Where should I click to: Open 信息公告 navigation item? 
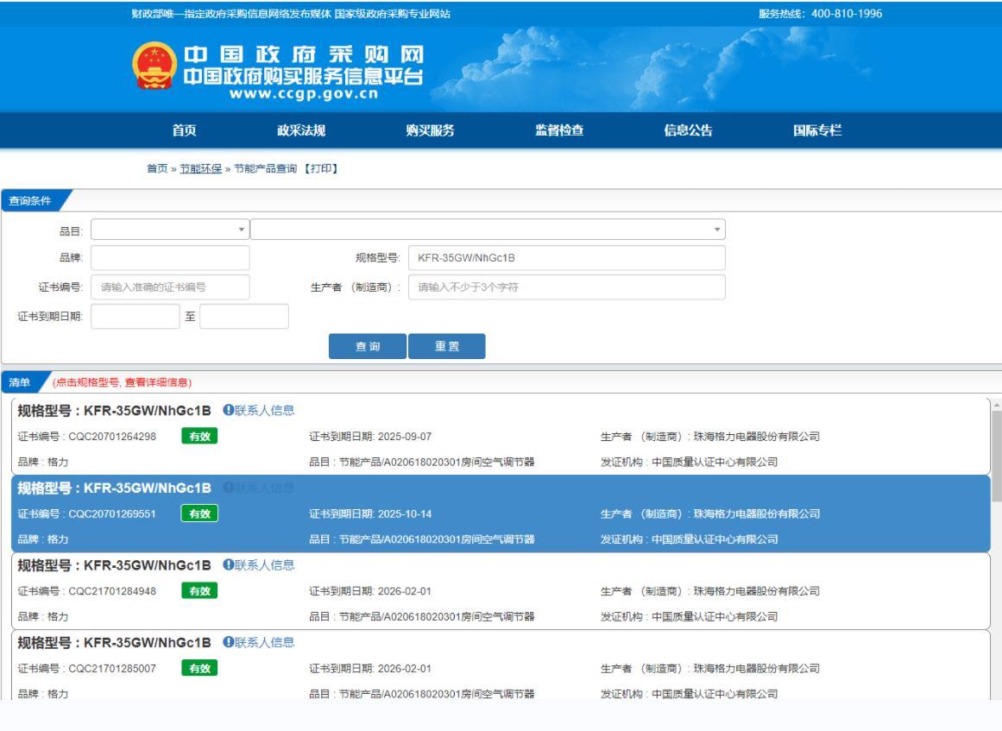coord(688,130)
